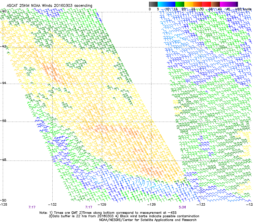This screenshot has height=222, width=253.
Task: Click the title 'ASCAT 25KM NOAA Winds 20160303 ascending'
Action: (49, 6)
